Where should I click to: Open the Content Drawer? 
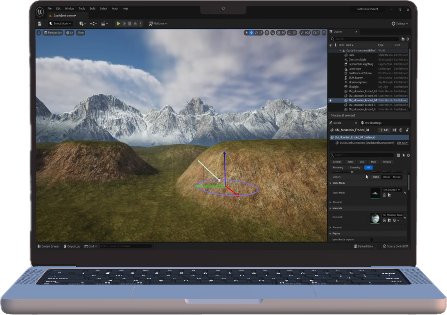(x=48, y=246)
